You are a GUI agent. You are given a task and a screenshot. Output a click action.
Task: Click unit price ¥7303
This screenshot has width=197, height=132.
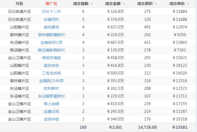coord(180,50)
